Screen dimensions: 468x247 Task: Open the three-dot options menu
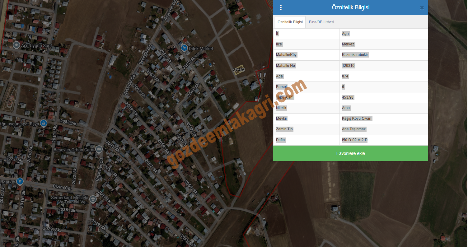click(x=281, y=7)
